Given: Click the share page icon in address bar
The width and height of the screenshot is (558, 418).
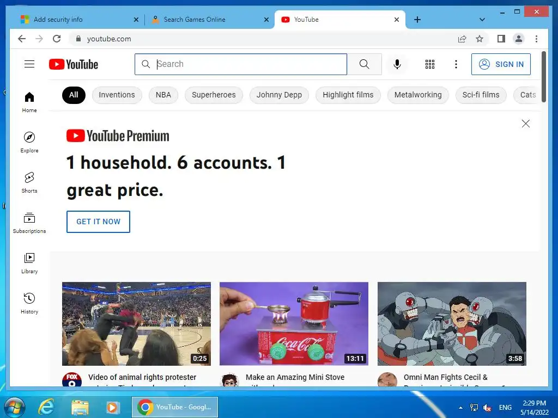Looking at the screenshot, I should pyautogui.click(x=462, y=39).
